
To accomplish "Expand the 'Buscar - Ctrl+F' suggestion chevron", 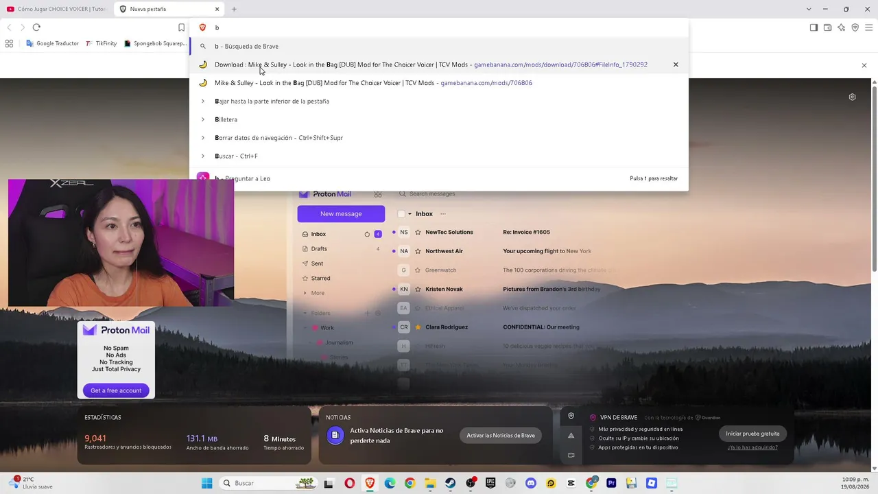I will point(203,156).
